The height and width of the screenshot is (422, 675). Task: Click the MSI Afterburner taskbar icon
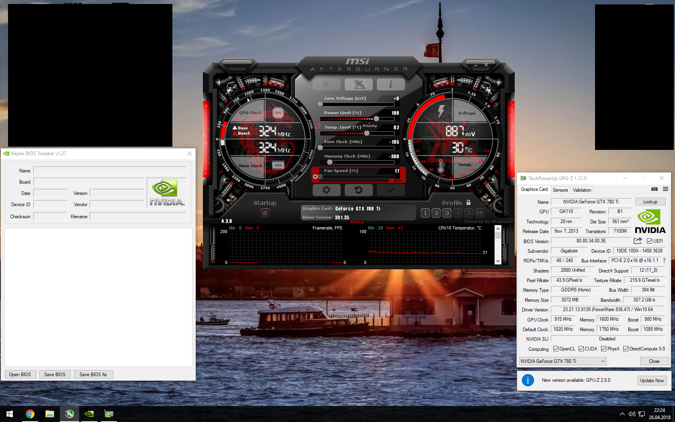tap(70, 414)
